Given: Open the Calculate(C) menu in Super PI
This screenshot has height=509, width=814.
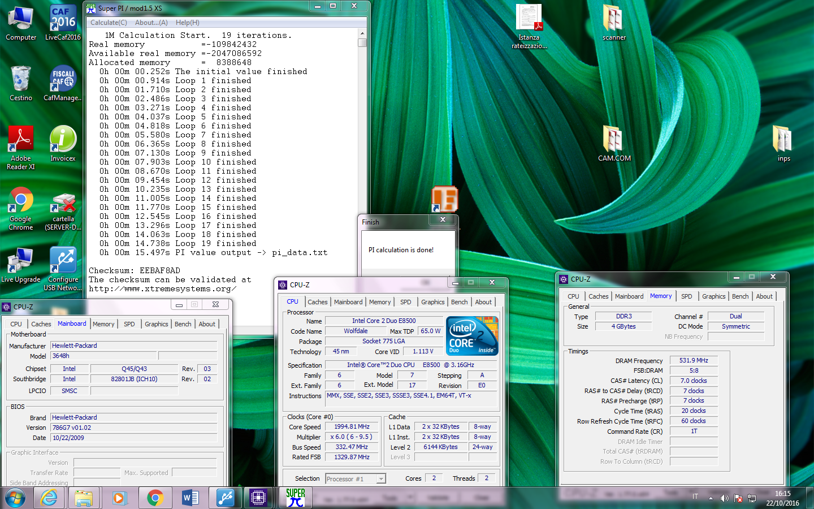Looking at the screenshot, I should [109, 23].
